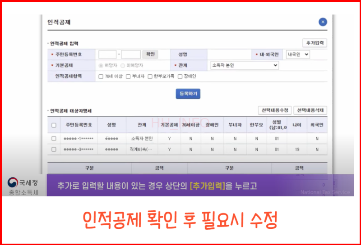Select the 해당자 radio button
The image size is (361, 245).
(x=101, y=66)
